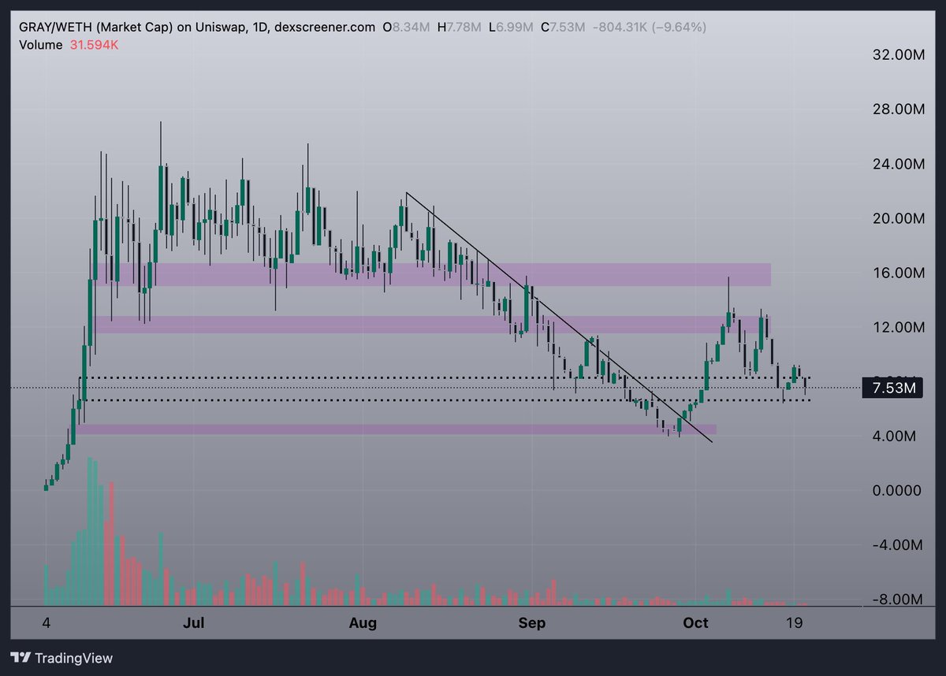946x676 pixels.
Task: Click the Jul date label on time axis
Action: (193, 623)
